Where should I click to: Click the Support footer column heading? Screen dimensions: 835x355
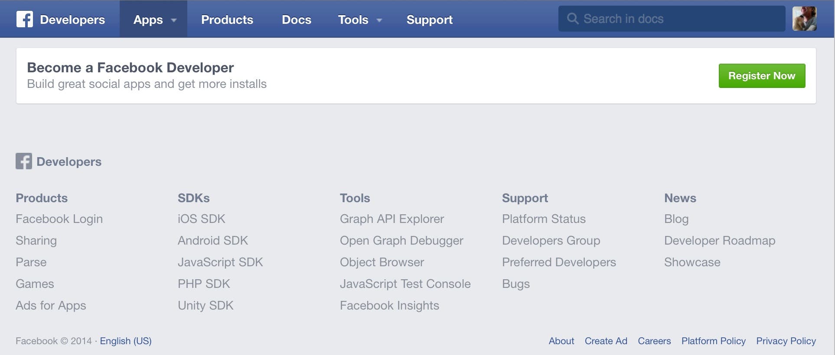pos(525,198)
